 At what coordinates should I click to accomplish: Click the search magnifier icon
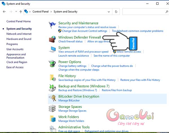(167, 12)
